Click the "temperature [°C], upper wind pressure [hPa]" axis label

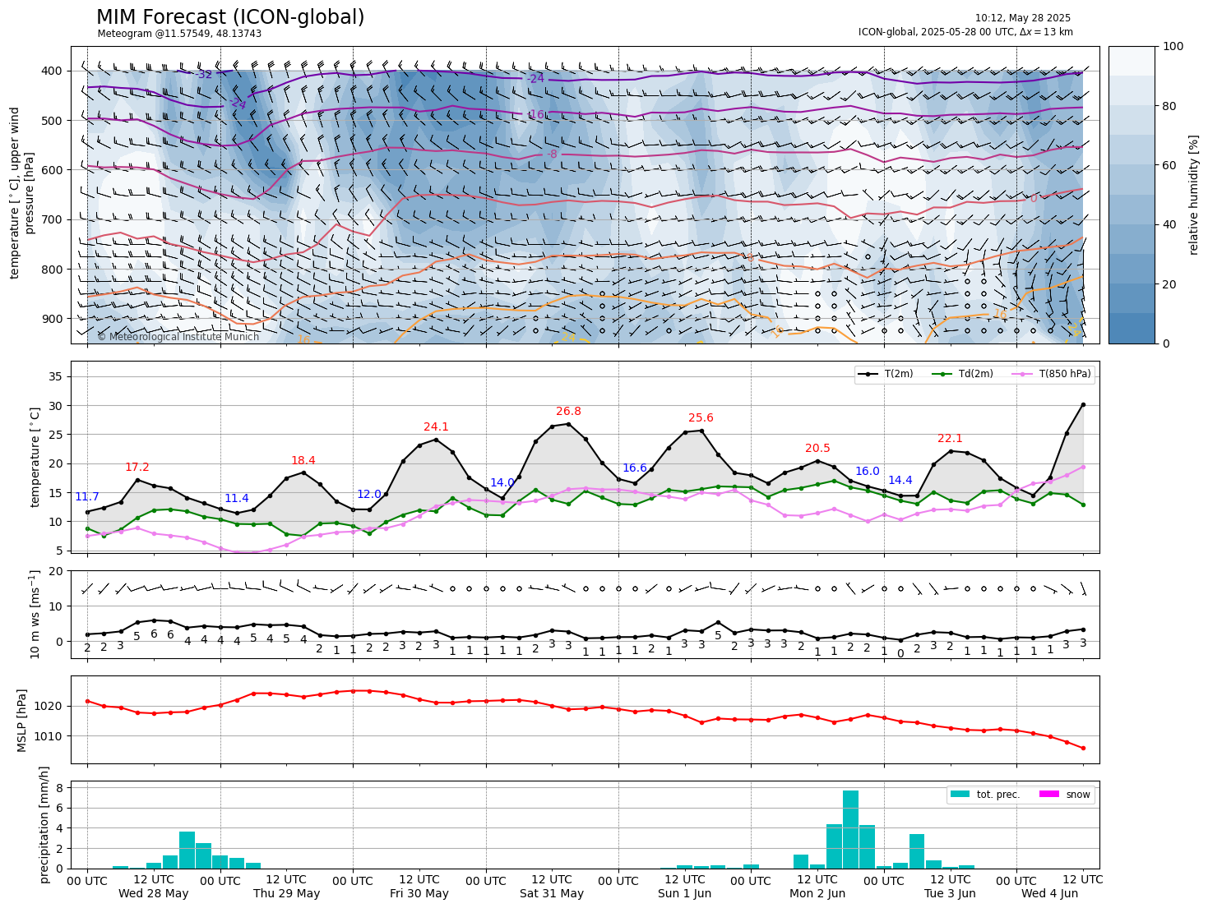(x=22, y=193)
